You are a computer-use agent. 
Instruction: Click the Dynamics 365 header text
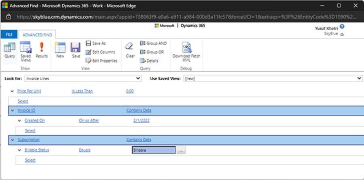point(193,26)
